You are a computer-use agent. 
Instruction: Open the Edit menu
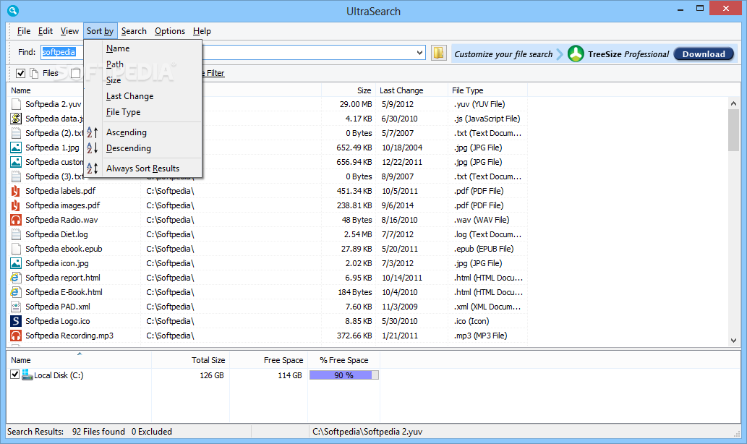pos(46,31)
